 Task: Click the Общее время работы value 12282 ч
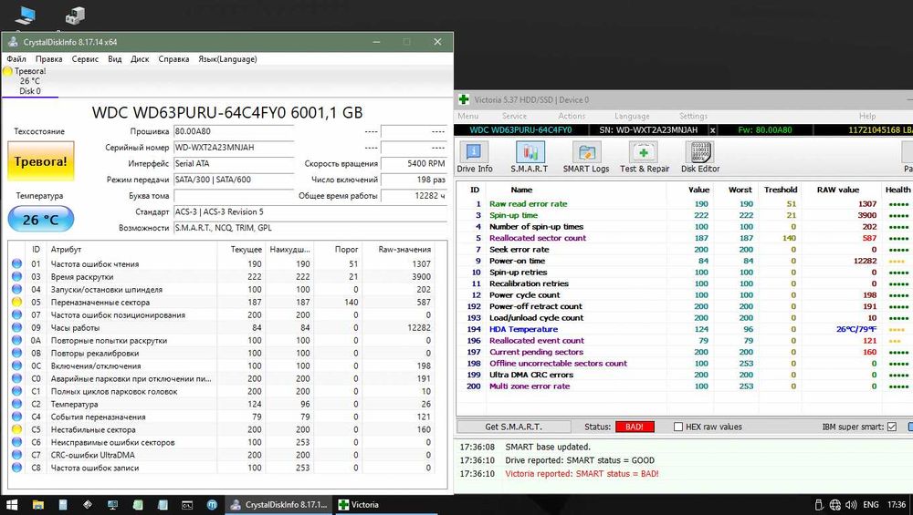pyautogui.click(x=414, y=196)
